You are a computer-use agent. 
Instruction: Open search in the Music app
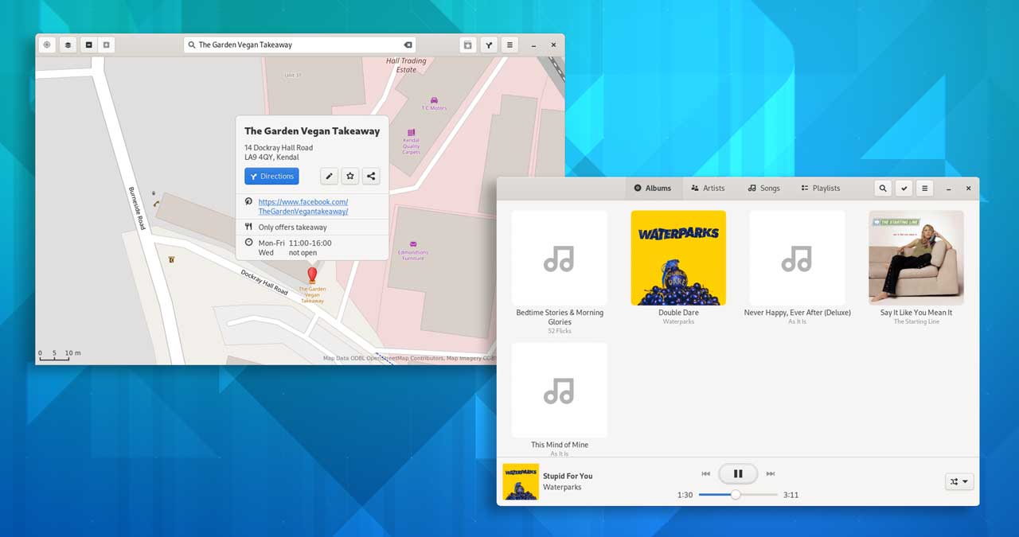[x=882, y=189]
